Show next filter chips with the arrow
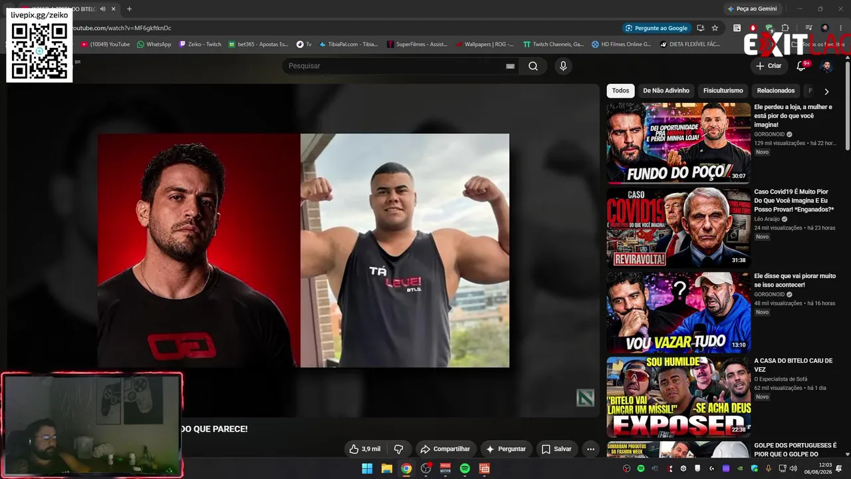 click(826, 91)
